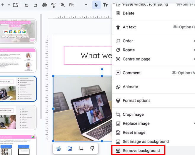Choose Set image as background
Screen dimensions: 195x155
[x=153, y=141]
